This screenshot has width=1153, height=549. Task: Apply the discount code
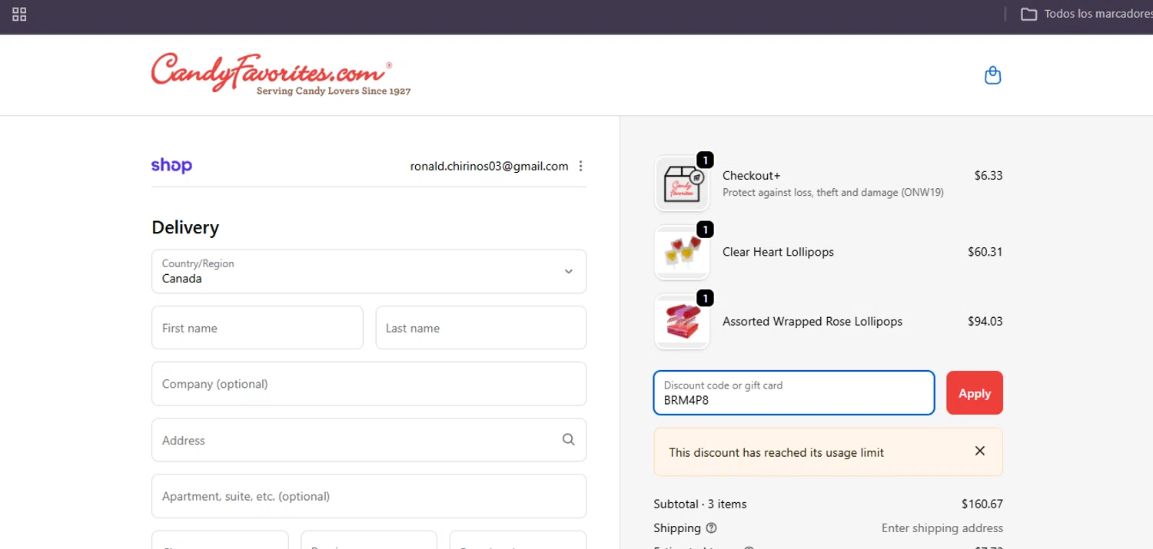pos(975,393)
